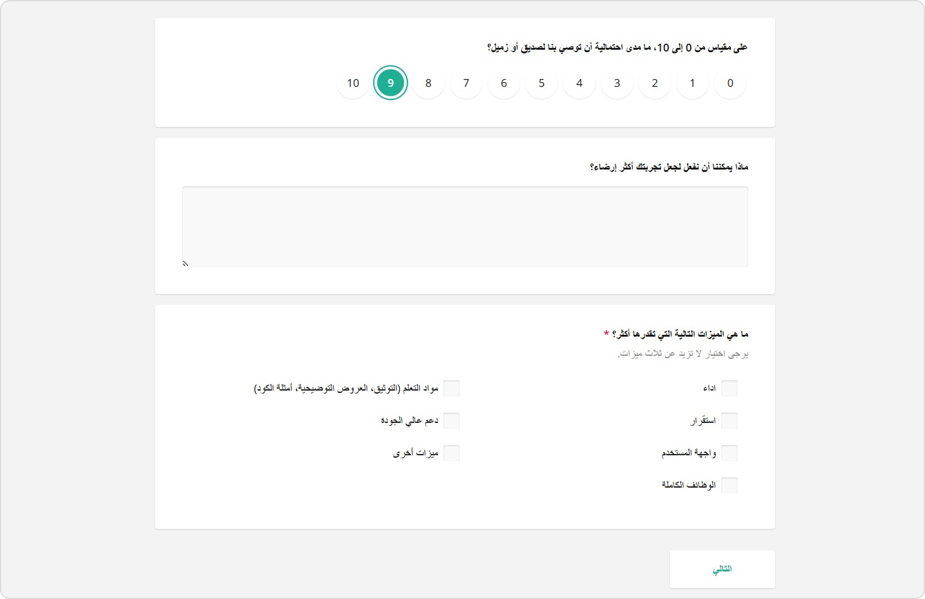Select rating 10 on the recommendation scale

353,83
